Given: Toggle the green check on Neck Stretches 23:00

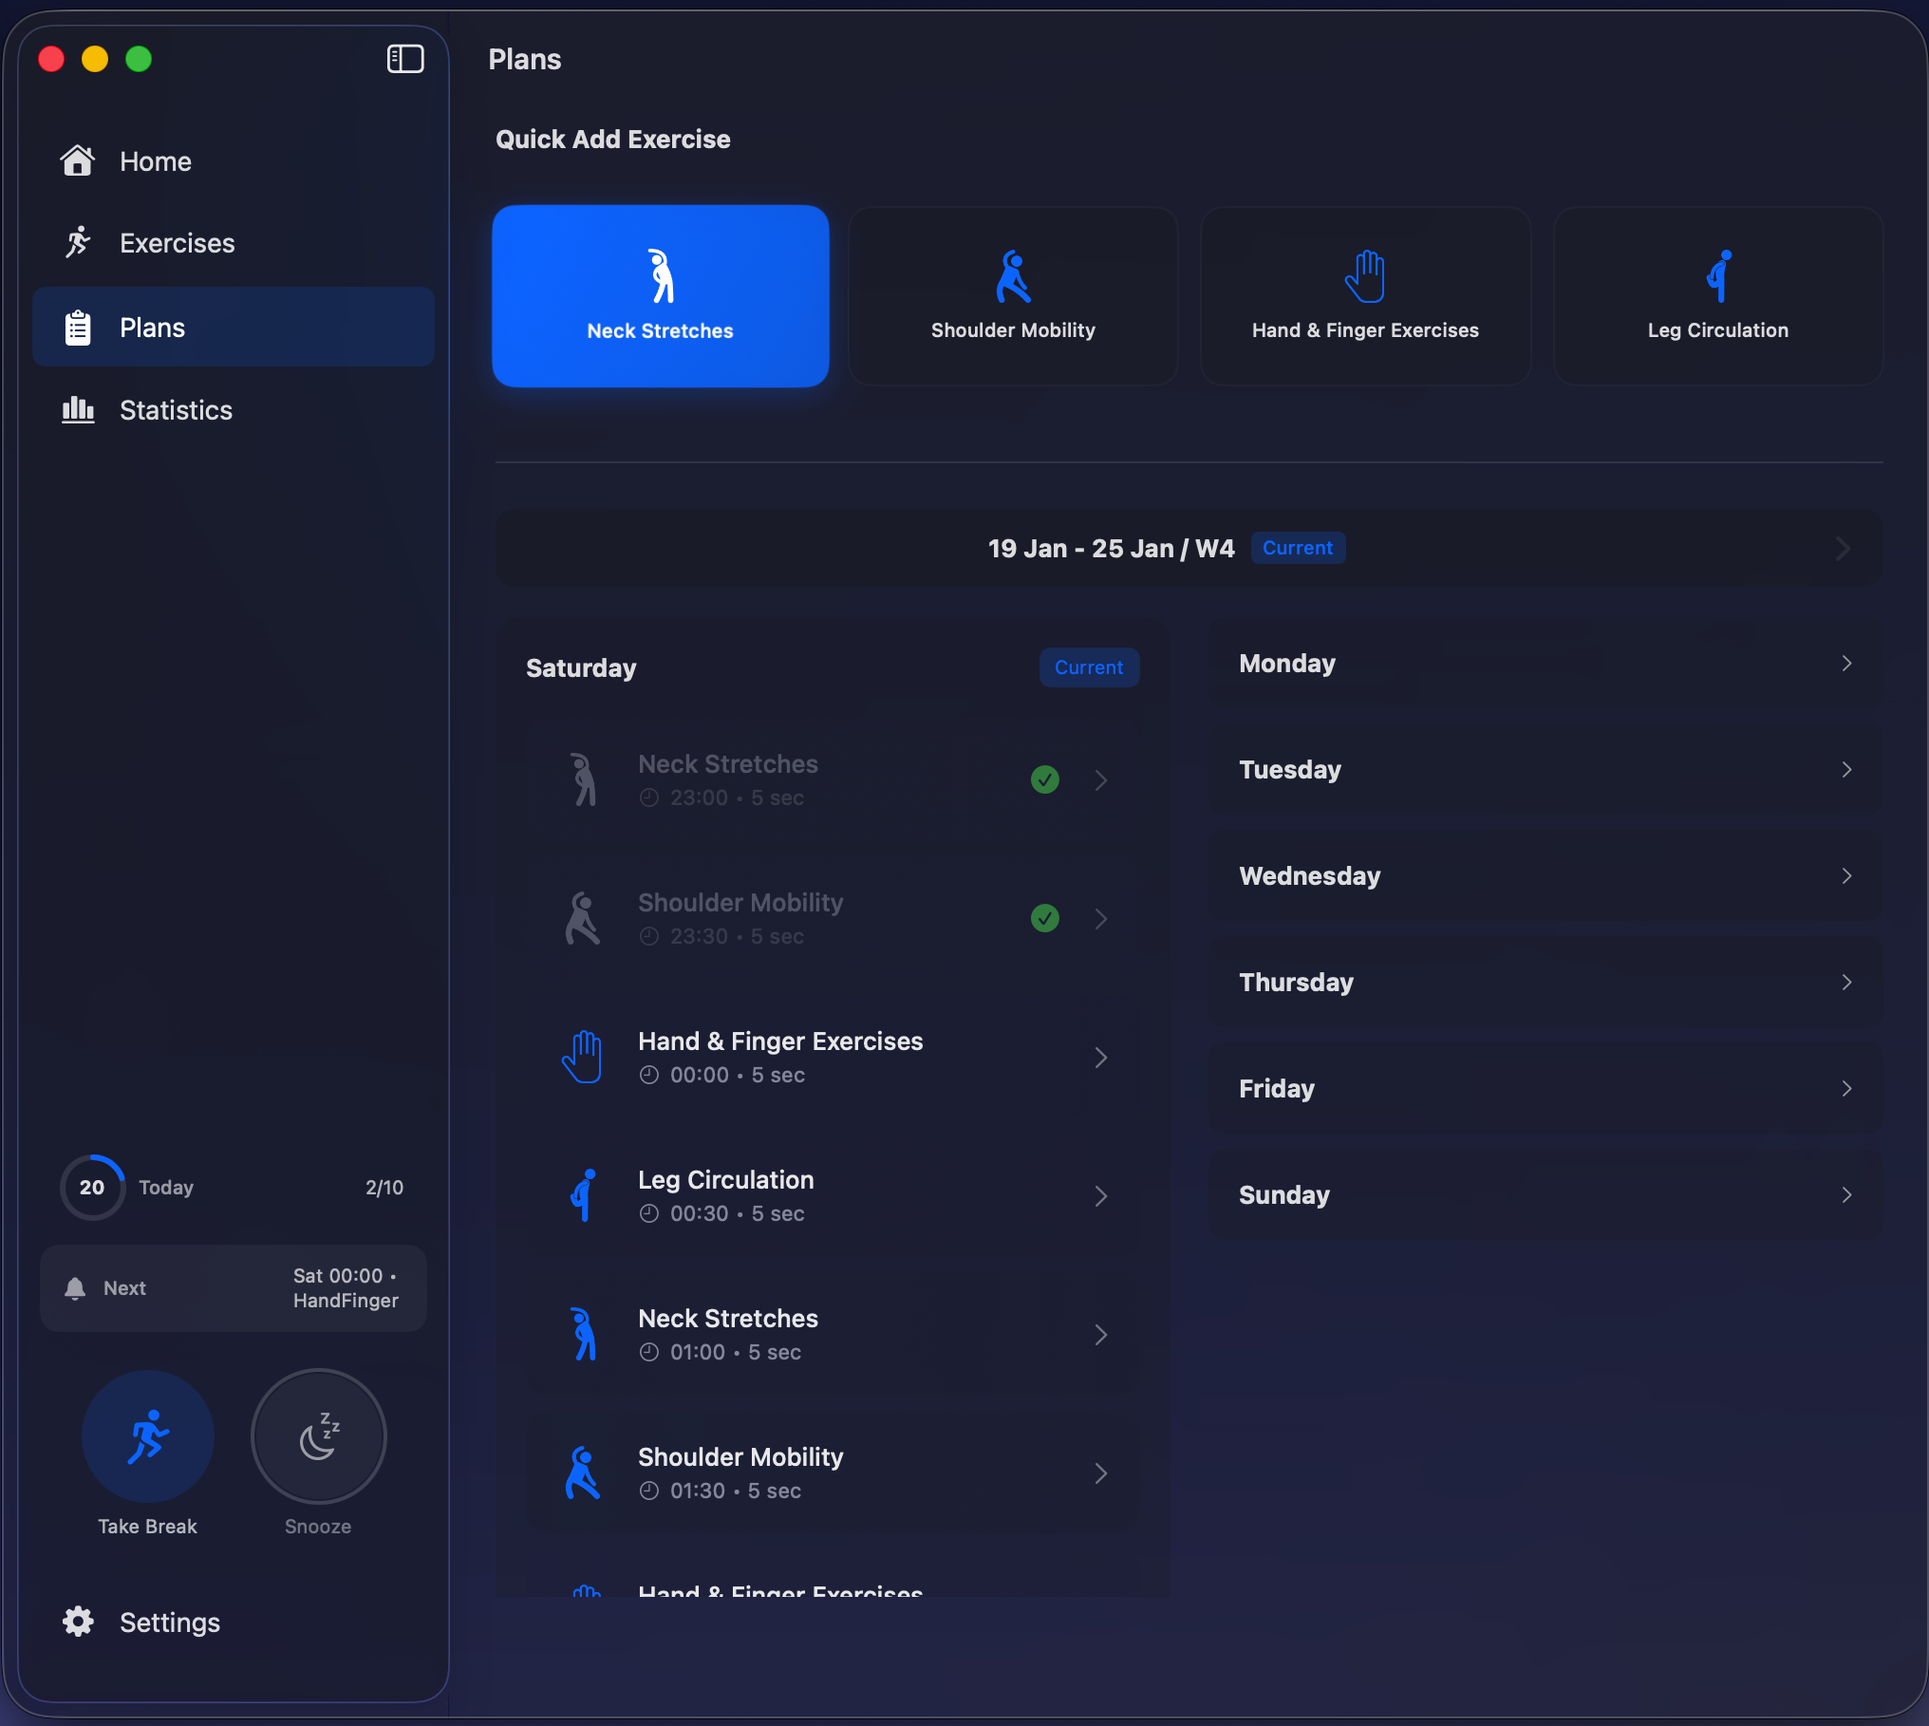Looking at the screenshot, I should 1045,779.
